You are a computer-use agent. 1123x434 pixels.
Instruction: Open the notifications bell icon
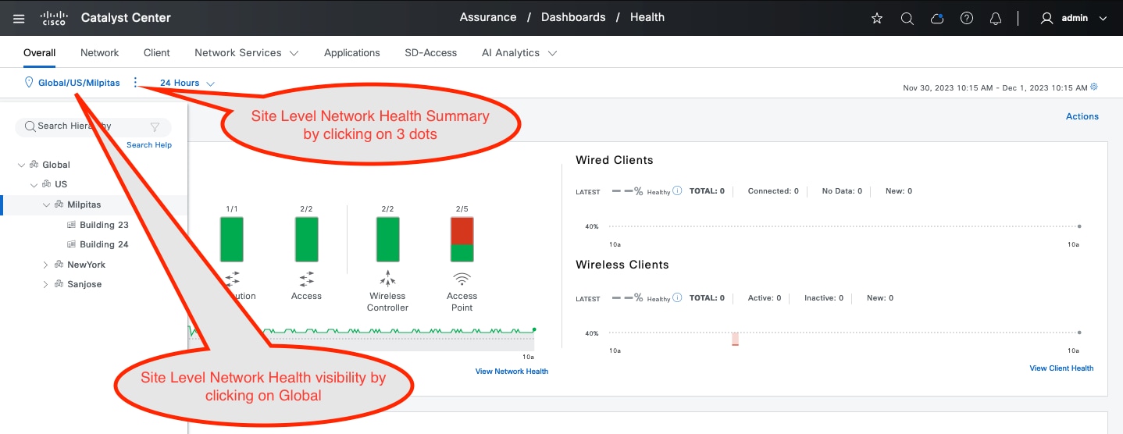pyautogui.click(x=996, y=18)
